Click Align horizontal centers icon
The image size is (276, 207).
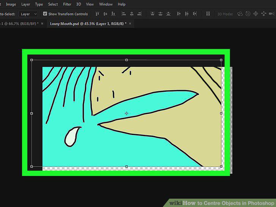[132, 14]
